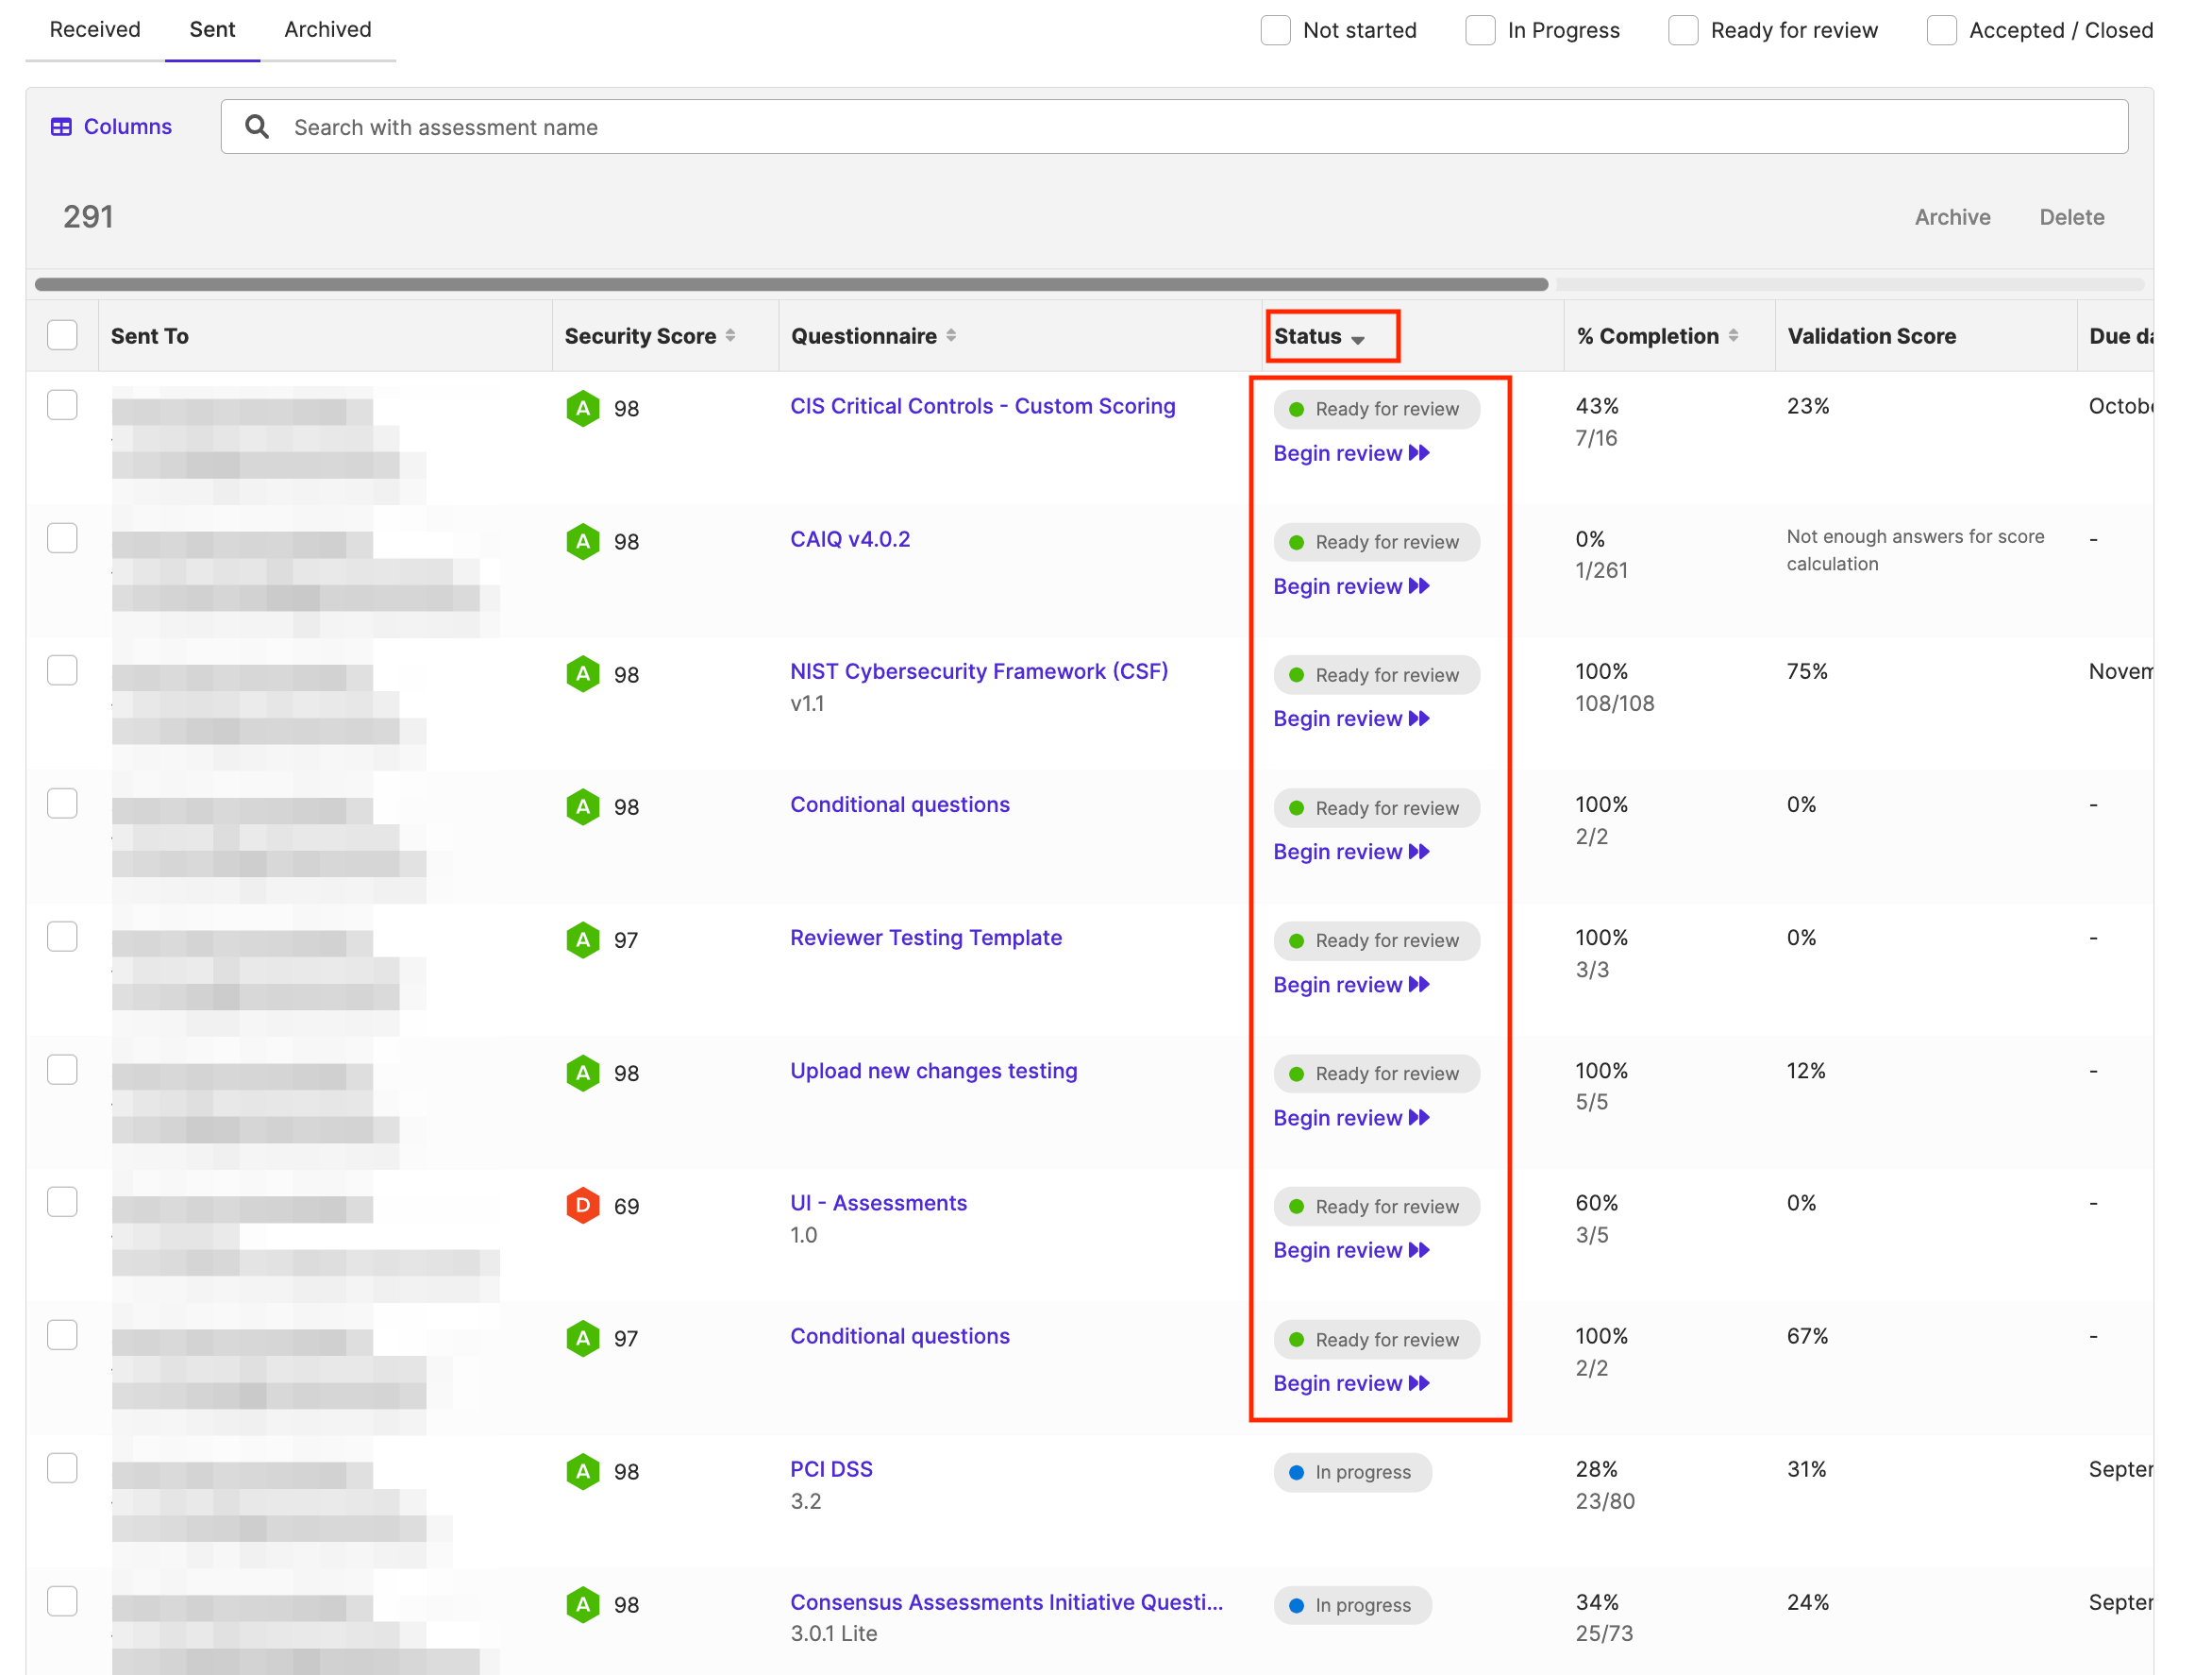Toggle the Ready for review filter checkbox
The width and height of the screenshot is (2212, 1675).
point(1683,30)
